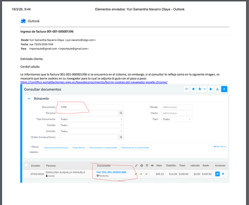Viewport: 249px width, 205px height.
Task: Click Saldo column header
Action: point(206,165)
